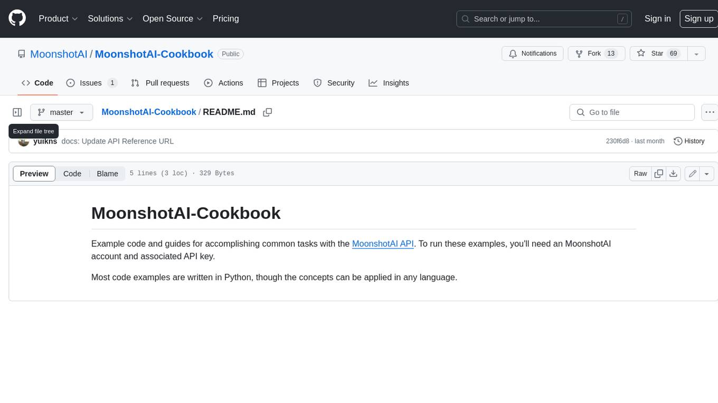
Task: Open commit hash 230f6d8
Action: coord(618,141)
